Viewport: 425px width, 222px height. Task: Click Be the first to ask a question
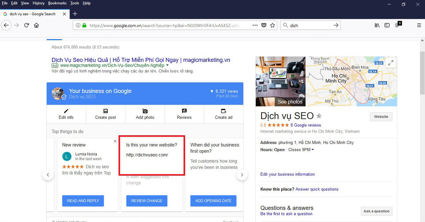click(287, 214)
